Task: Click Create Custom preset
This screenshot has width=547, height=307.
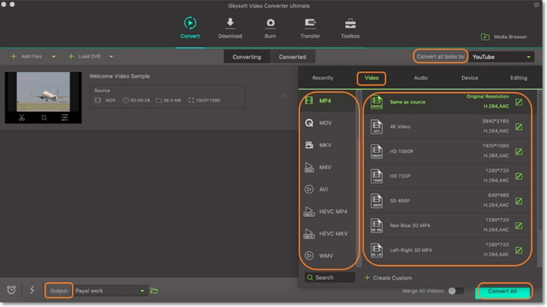Action: (x=388, y=278)
